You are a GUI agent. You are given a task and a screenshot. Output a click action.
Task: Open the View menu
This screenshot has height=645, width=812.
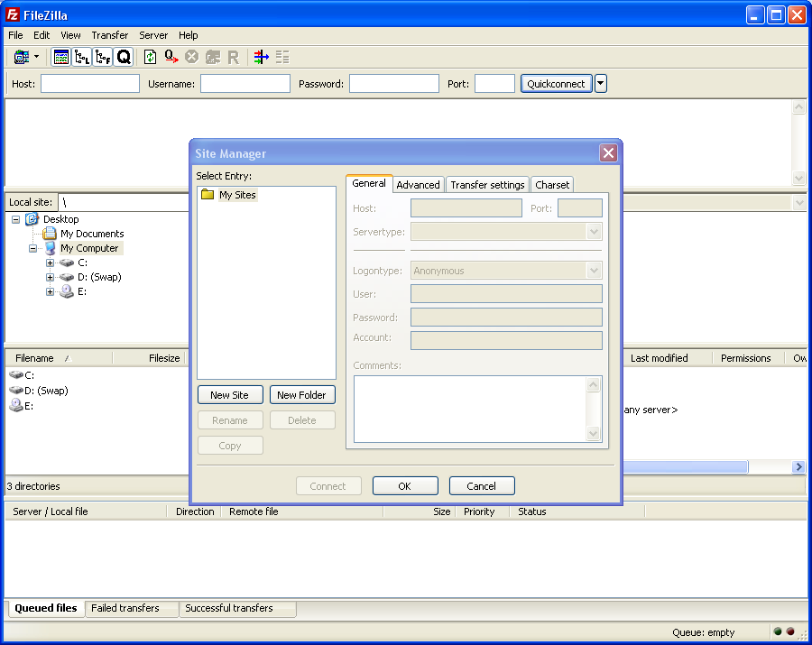70,35
